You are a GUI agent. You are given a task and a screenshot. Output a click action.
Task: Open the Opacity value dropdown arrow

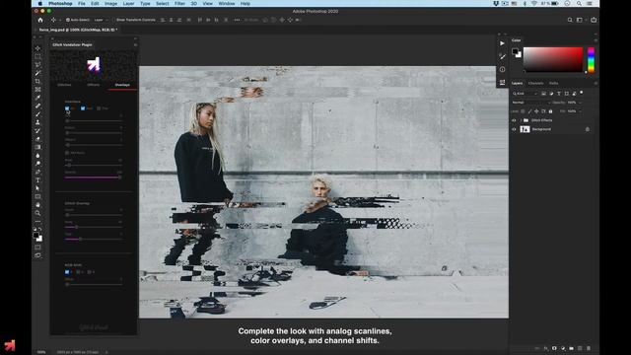580,103
